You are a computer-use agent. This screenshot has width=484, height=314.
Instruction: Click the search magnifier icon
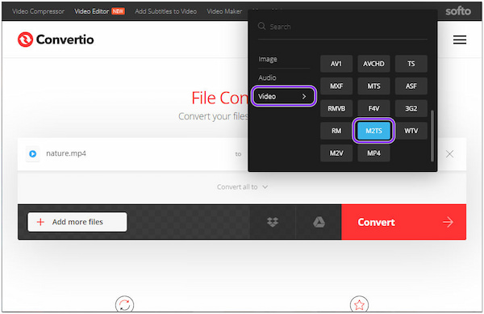(261, 27)
